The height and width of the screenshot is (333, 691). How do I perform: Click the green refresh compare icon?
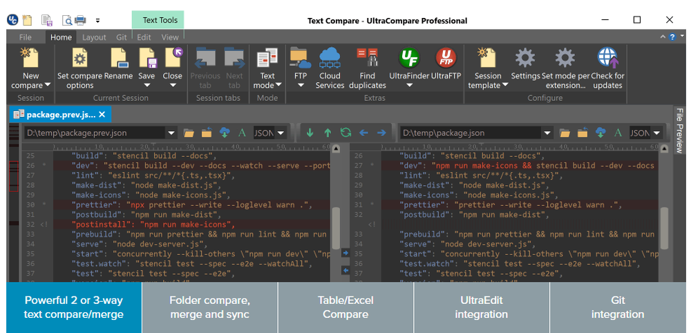[346, 133]
